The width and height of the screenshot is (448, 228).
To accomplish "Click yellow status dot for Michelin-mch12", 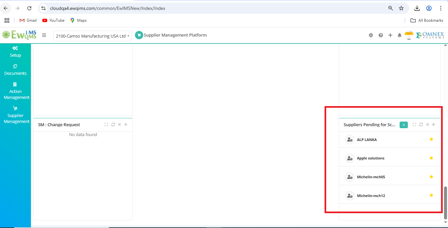I will 431,195.
